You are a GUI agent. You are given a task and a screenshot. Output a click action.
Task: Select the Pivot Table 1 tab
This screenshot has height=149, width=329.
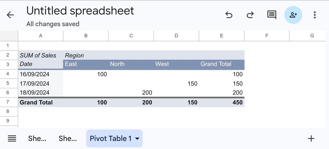[x=111, y=138]
